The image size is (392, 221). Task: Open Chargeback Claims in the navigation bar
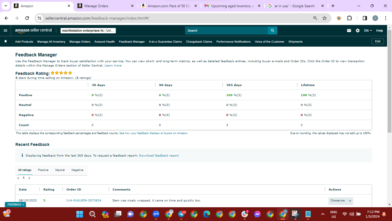199,42
